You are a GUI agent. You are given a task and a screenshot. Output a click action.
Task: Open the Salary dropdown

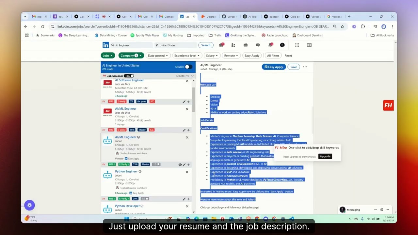tap(212, 55)
